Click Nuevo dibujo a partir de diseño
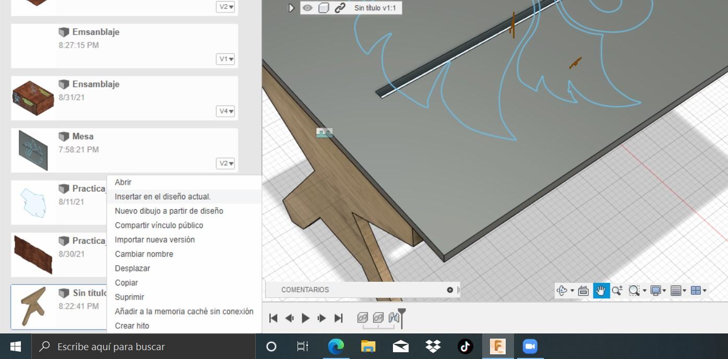Viewport: 728px width, 359px height. (169, 211)
